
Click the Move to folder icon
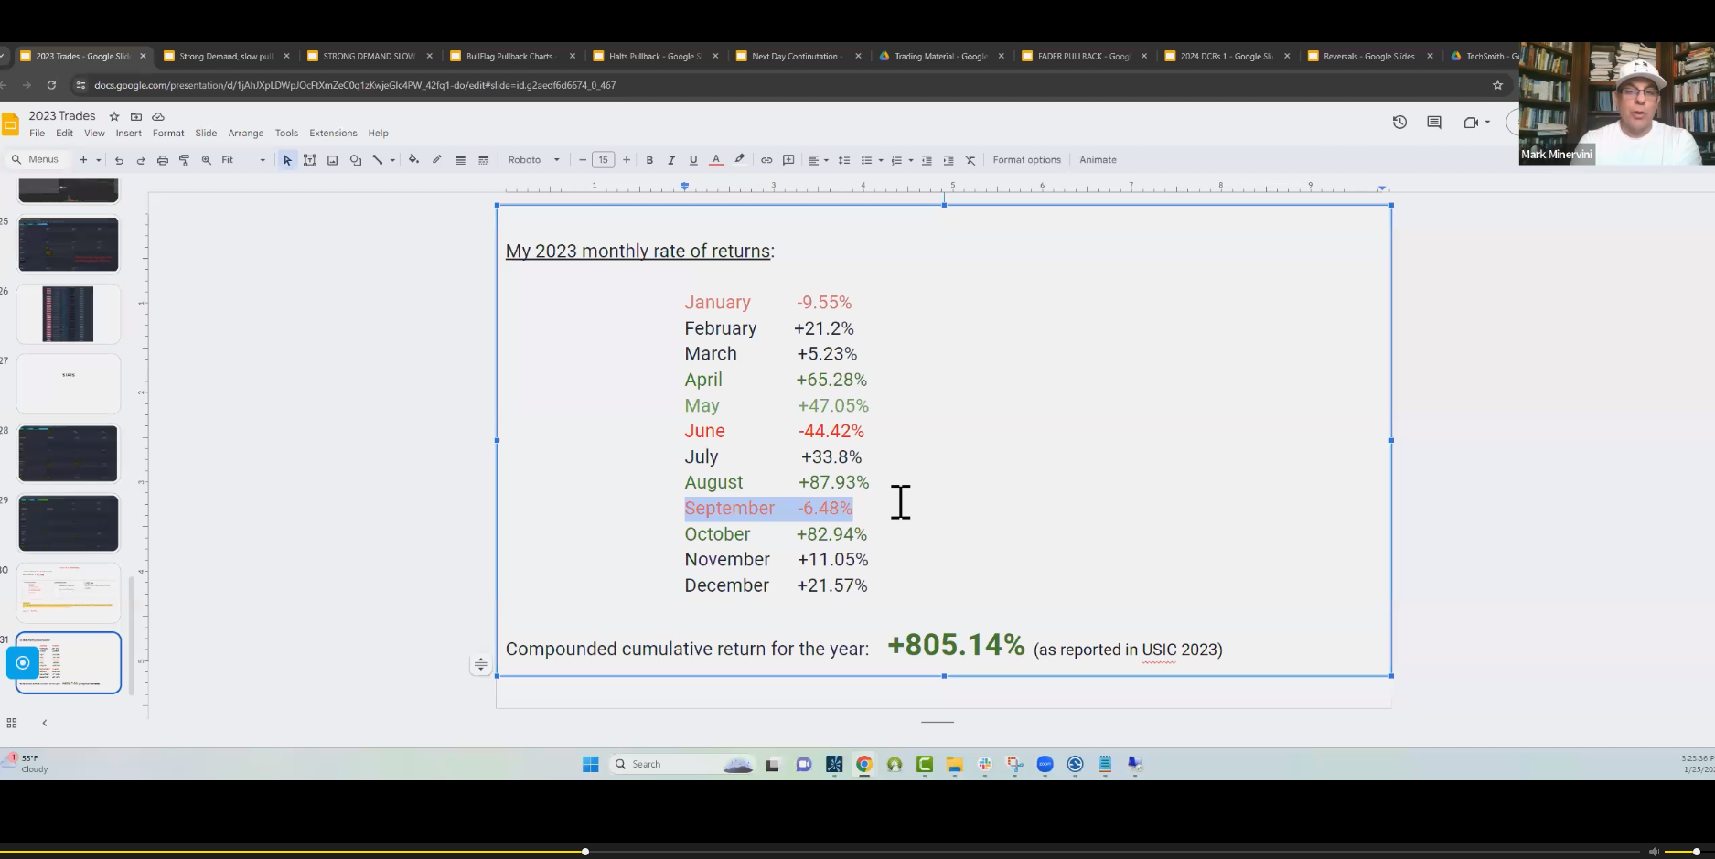pyautogui.click(x=136, y=116)
